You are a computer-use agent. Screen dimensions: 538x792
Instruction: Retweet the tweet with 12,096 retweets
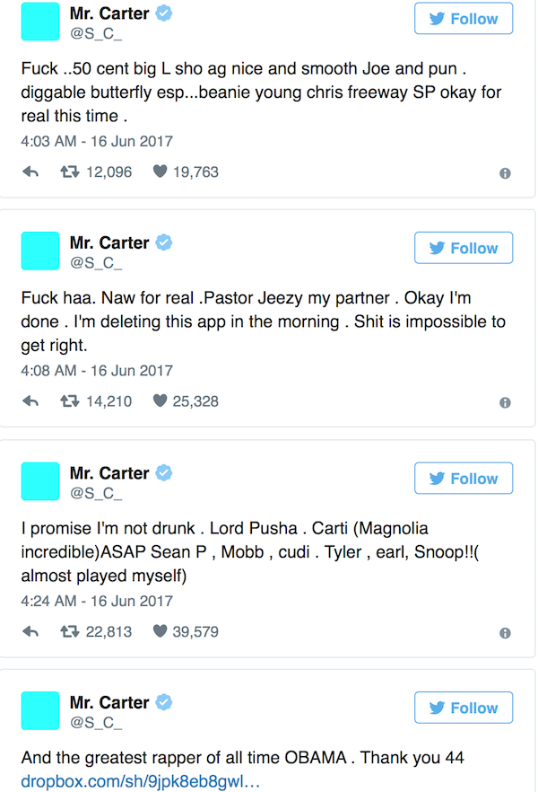(69, 172)
